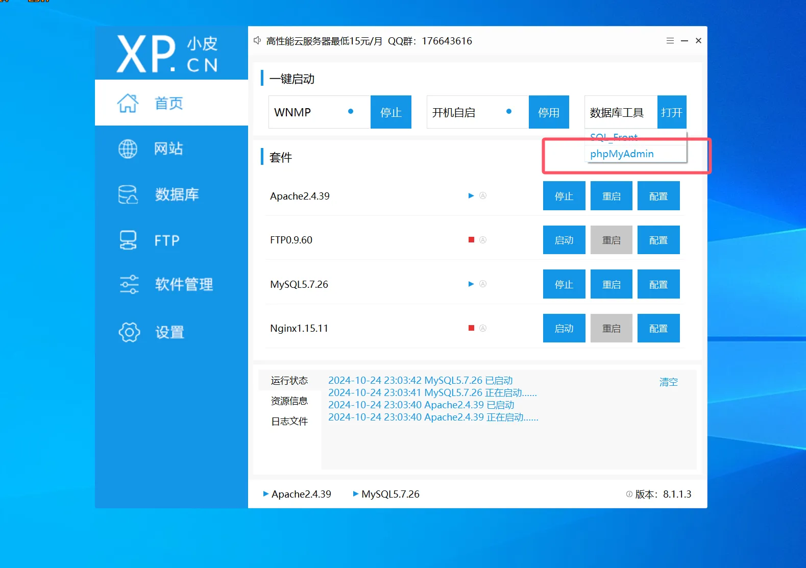
Task: Minimize the XP panel window
Action: click(x=685, y=41)
